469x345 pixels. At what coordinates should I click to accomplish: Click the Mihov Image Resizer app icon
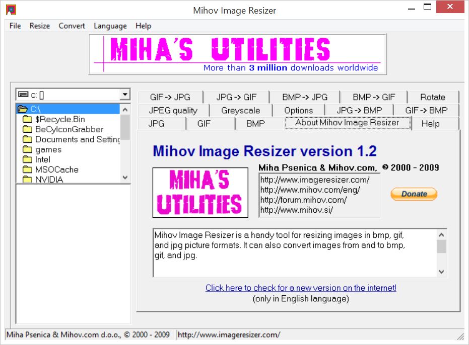(x=11, y=10)
